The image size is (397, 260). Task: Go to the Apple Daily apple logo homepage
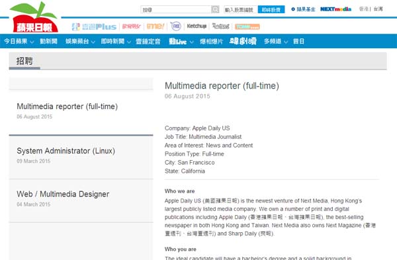[34, 17]
